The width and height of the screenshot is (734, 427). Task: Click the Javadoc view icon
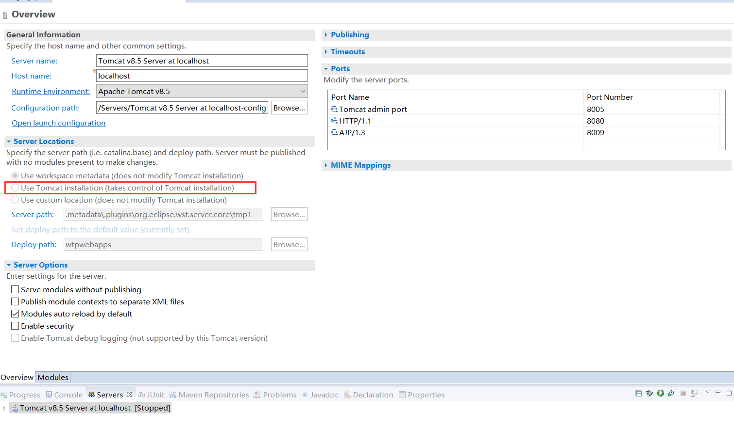tap(305, 395)
